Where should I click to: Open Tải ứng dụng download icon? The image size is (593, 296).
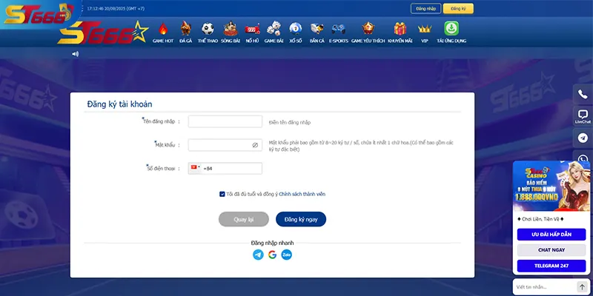point(451,32)
